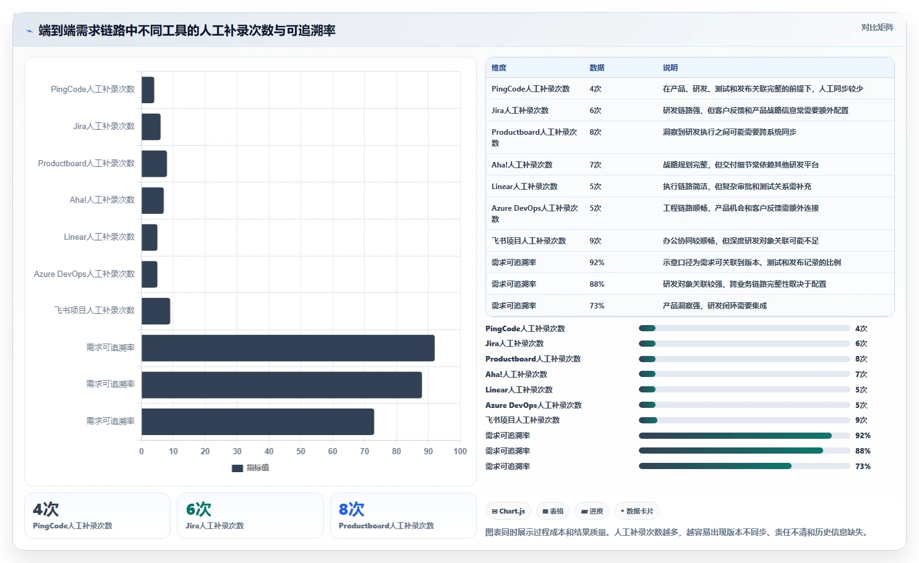
Task: Click the progress bar showing 73%
Action: tap(745, 467)
